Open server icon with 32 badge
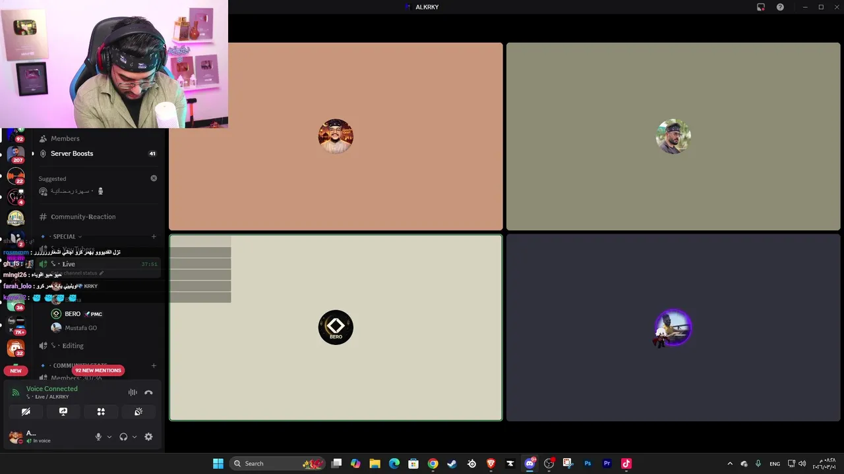This screenshot has width=844, height=474. tap(16, 347)
